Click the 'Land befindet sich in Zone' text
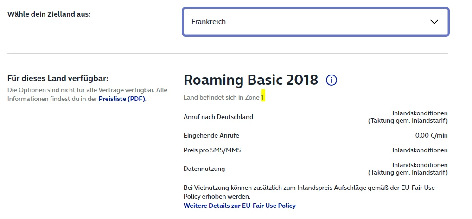Viewport: 472px width, 219px height. coord(221,98)
